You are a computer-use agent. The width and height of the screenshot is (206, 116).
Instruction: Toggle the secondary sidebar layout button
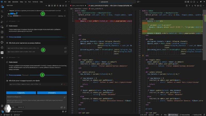coord(194,2)
